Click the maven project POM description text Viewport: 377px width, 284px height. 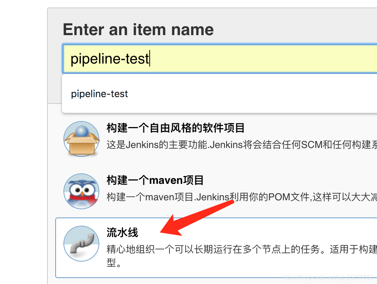click(x=242, y=197)
